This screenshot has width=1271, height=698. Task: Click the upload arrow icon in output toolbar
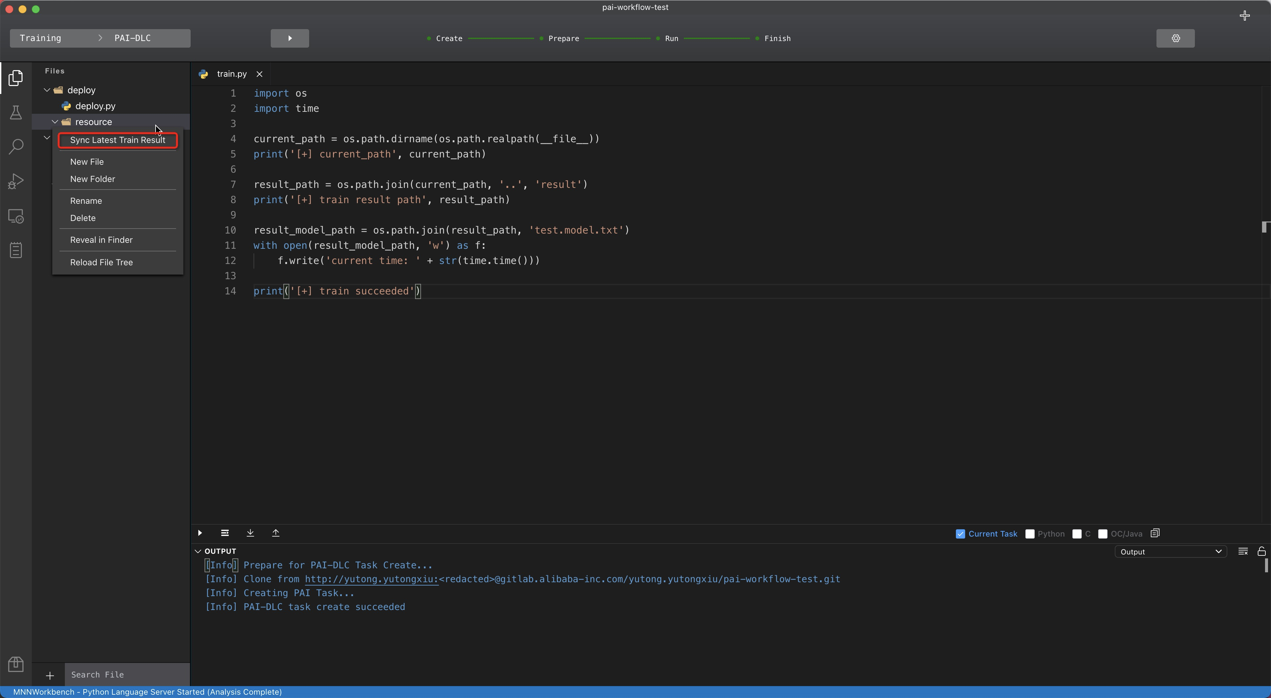click(x=276, y=533)
